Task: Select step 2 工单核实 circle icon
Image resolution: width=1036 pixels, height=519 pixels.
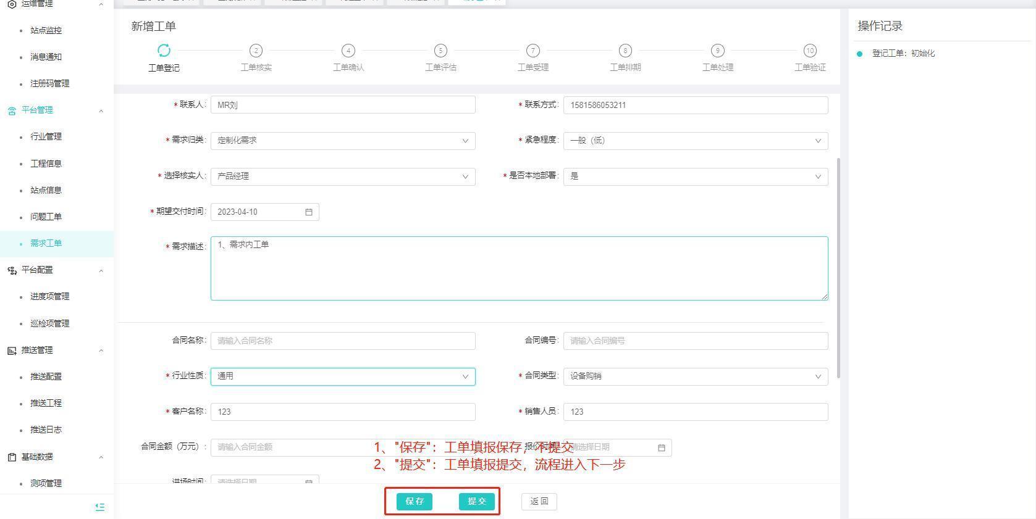Action: click(x=256, y=51)
